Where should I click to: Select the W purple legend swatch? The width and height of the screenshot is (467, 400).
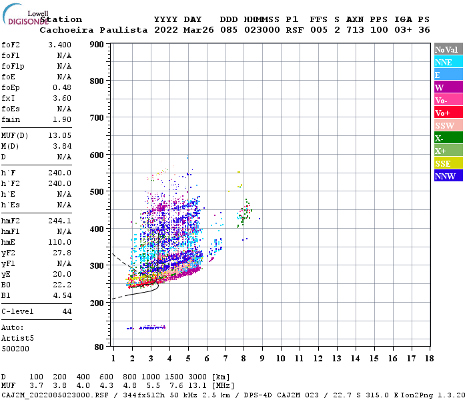coord(448,87)
